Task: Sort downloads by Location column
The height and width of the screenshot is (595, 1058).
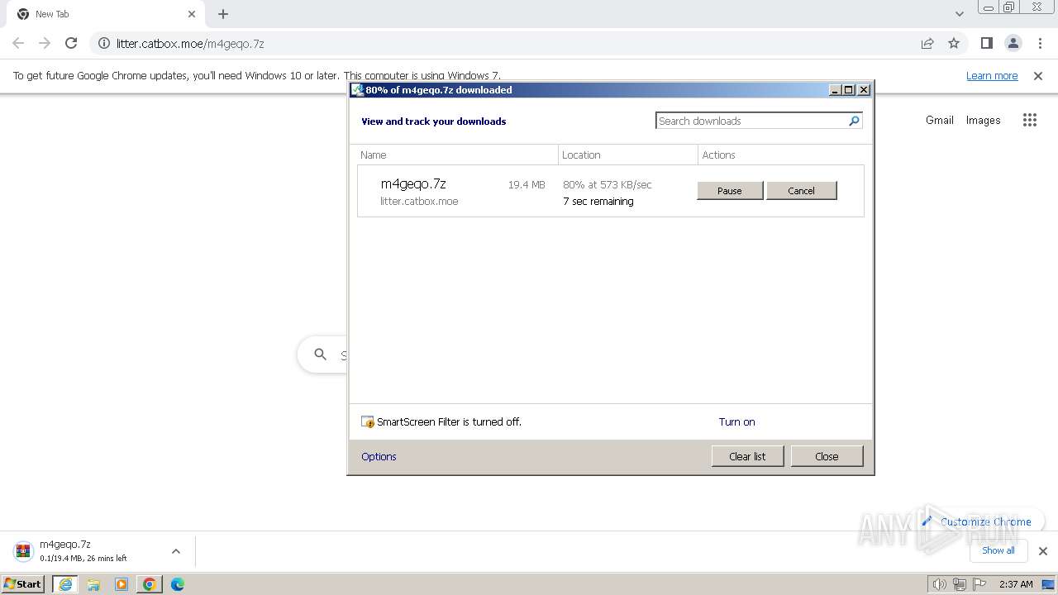Action: pyautogui.click(x=628, y=155)
